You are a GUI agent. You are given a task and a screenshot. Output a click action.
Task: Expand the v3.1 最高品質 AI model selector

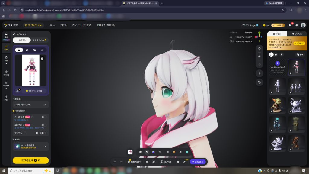pos(30,147)
